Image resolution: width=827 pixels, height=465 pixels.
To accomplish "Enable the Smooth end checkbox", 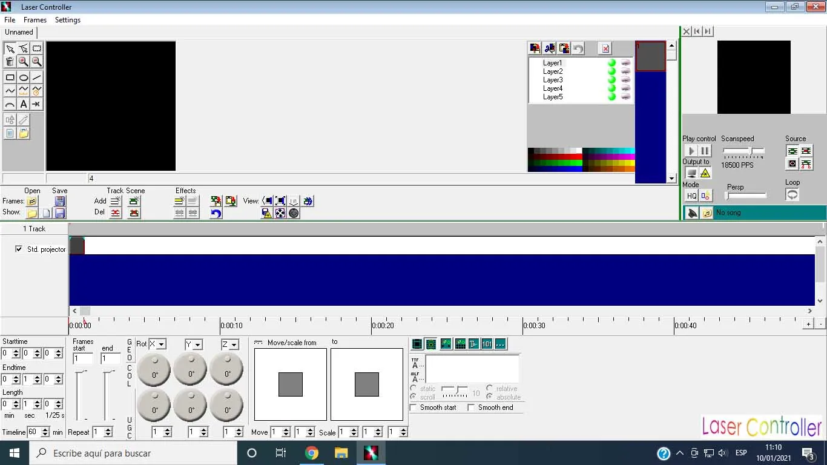I will click(471, 407).
